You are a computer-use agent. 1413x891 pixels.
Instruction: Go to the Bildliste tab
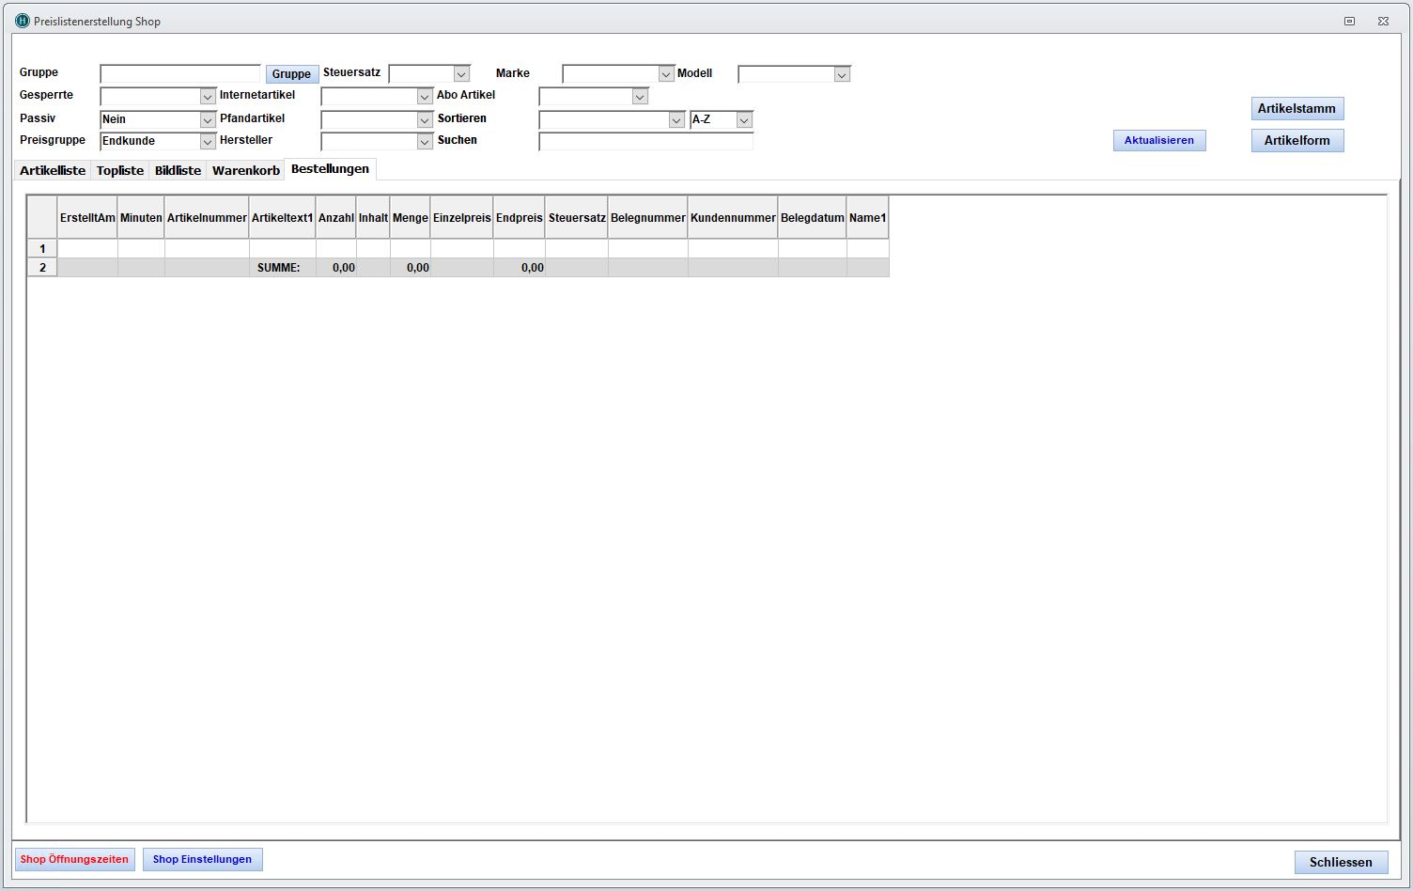[178, 170]
